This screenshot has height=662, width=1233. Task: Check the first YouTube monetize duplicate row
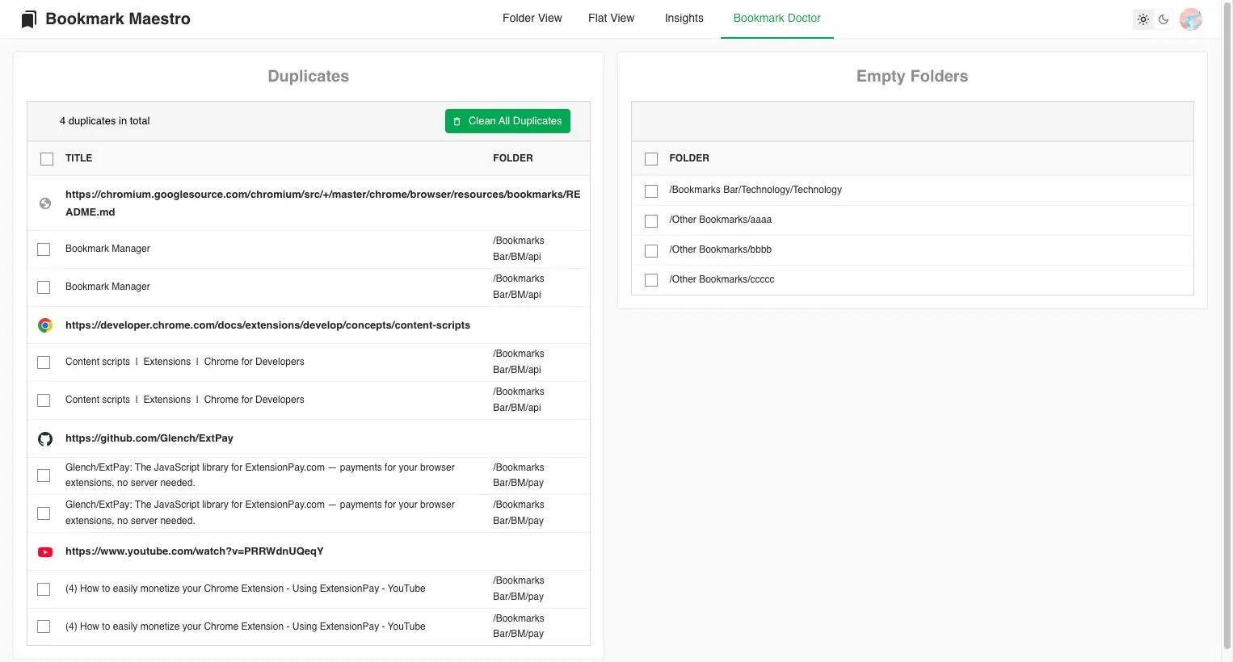point(44,589)
